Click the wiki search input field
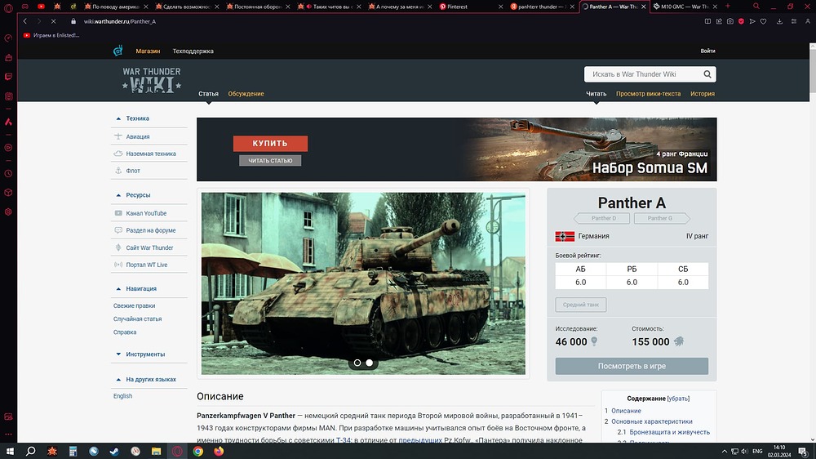 (643, 74)
